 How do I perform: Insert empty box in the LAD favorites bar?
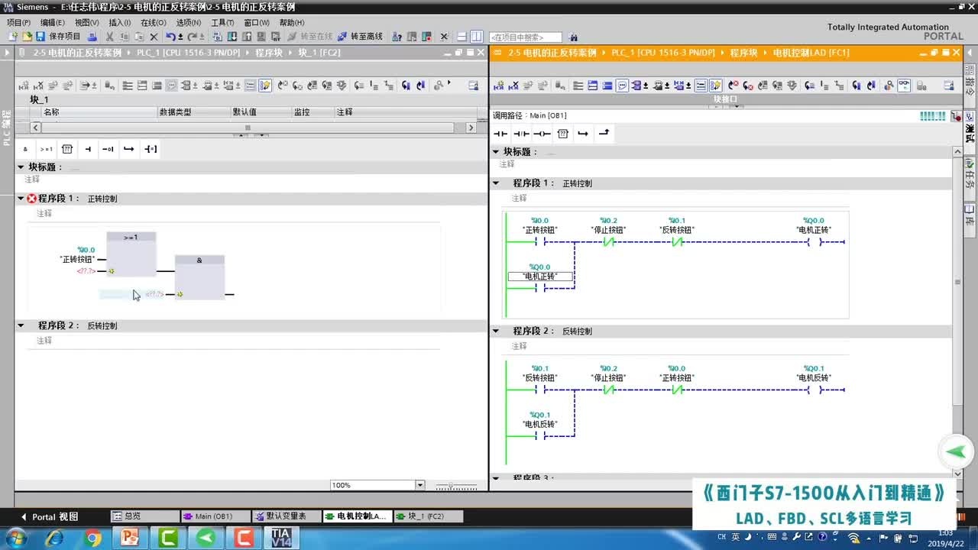pyautogui.click(x=563, y=134)
